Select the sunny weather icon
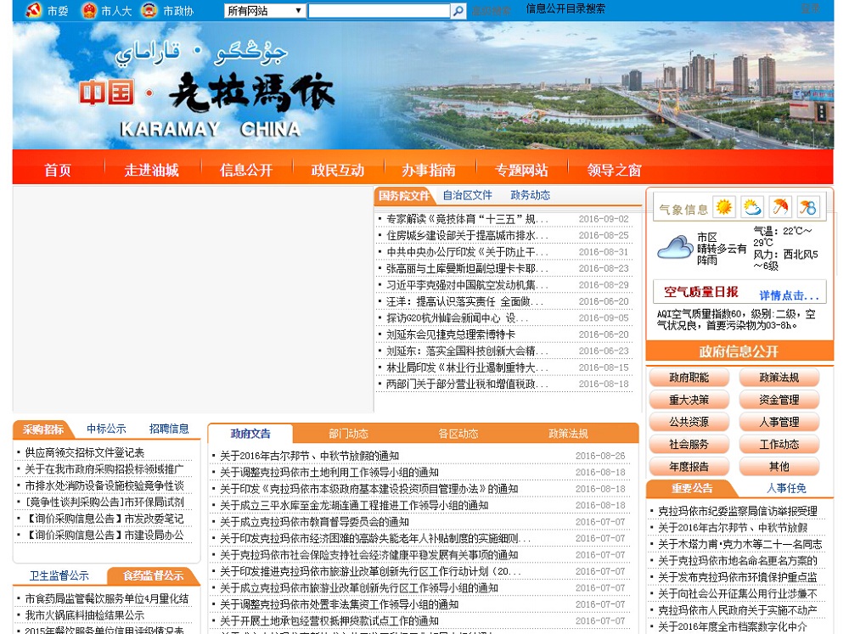Image resolution: width=849 pixels, height=634 pixels. click(x=724, y=207)
